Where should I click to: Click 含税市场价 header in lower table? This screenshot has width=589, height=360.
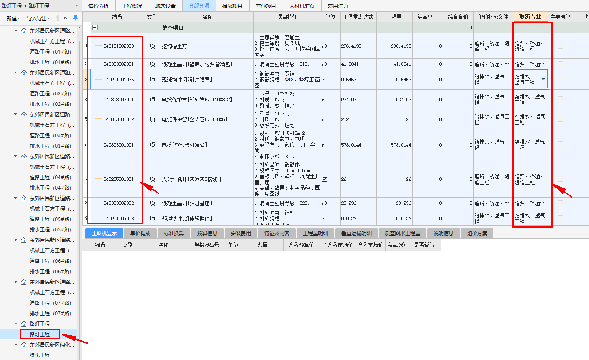coord(371,245)
